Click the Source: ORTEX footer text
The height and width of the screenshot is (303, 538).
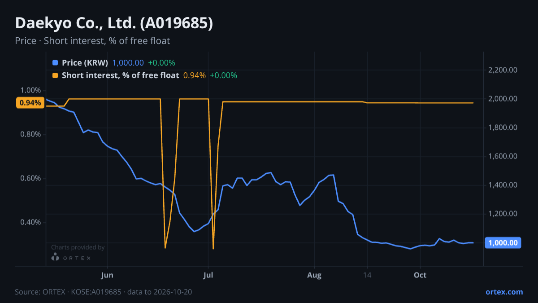click(104, 292)
